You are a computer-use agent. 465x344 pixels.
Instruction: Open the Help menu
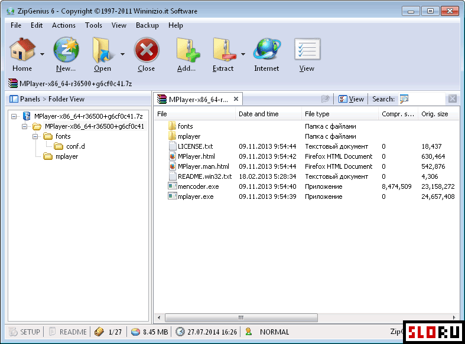click(175, 25)
